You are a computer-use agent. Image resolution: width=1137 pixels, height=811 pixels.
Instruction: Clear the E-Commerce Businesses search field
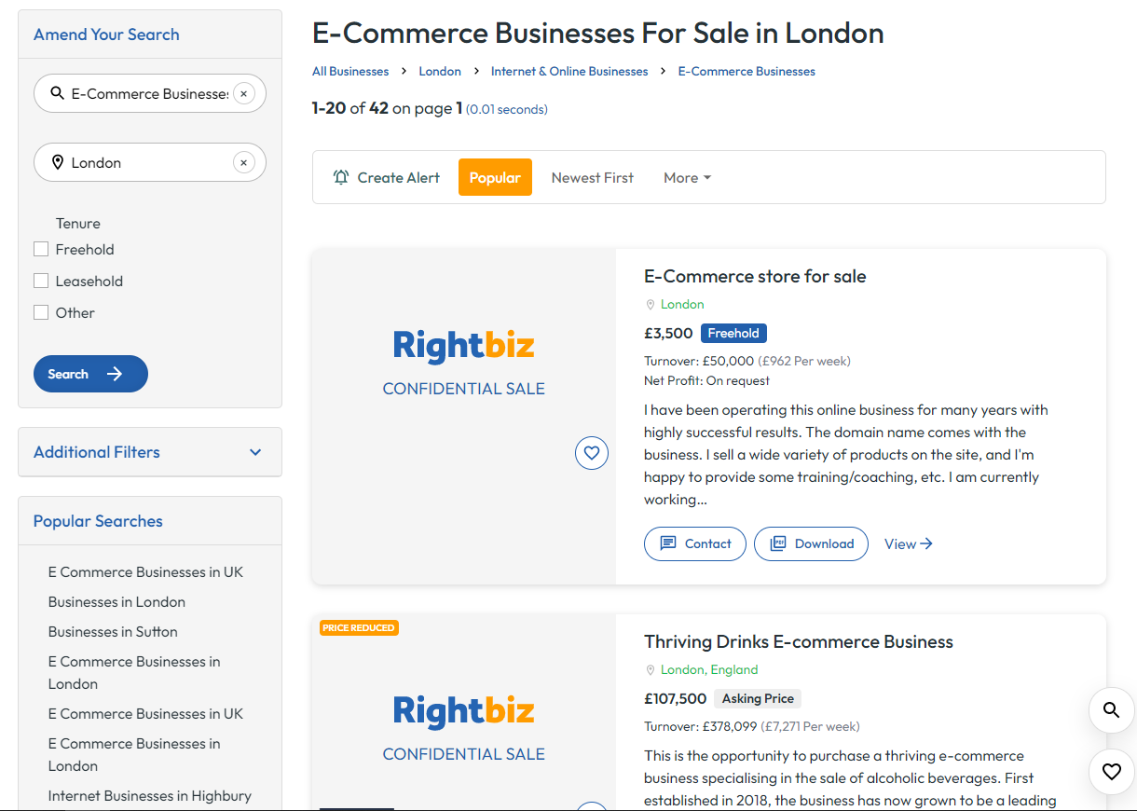click(243, 93)
